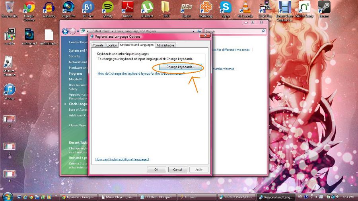
Task: Expand the address bar history dropdown
Action: [x=194, y=31]
